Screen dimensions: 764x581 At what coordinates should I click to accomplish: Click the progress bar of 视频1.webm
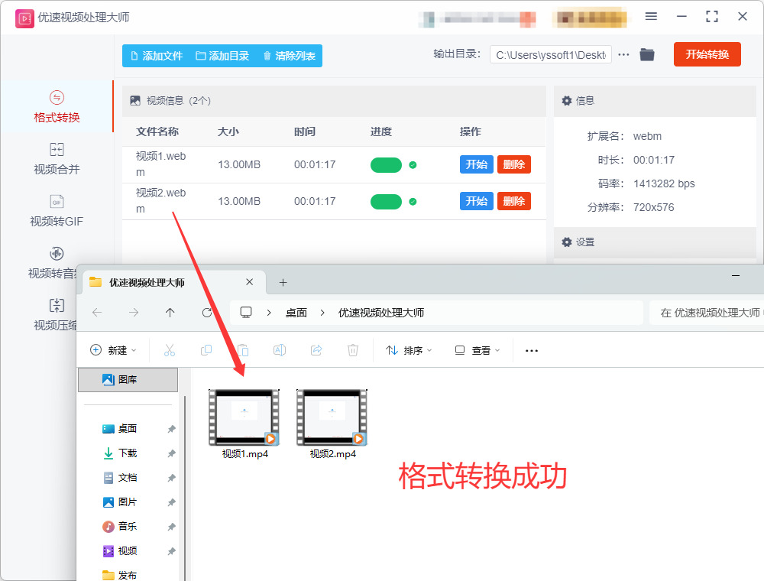[386, 165]
